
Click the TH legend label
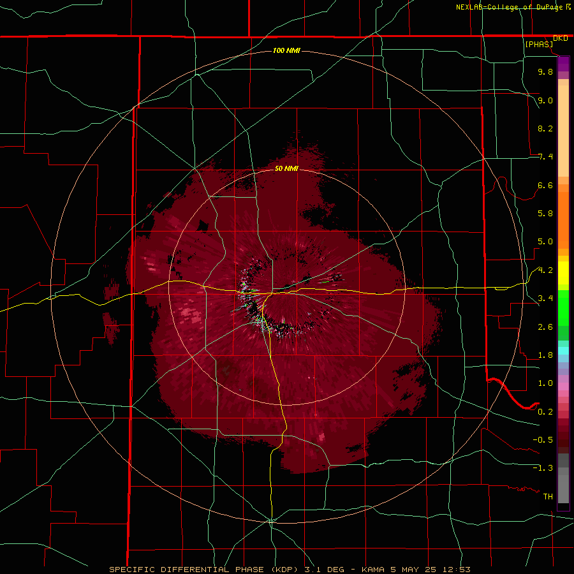(548, 497)
